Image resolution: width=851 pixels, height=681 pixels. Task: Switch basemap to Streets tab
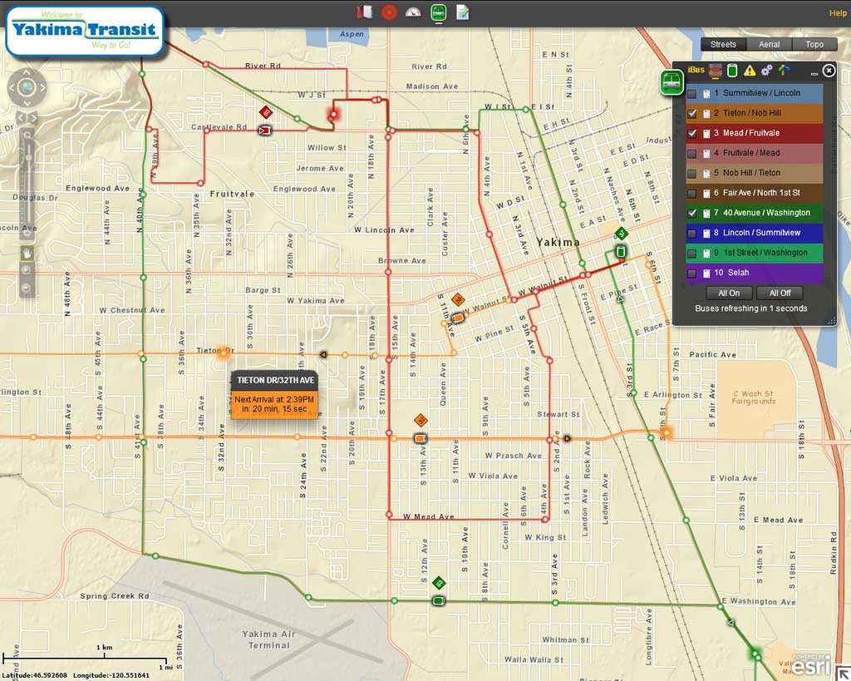click(x=723, y=45)
